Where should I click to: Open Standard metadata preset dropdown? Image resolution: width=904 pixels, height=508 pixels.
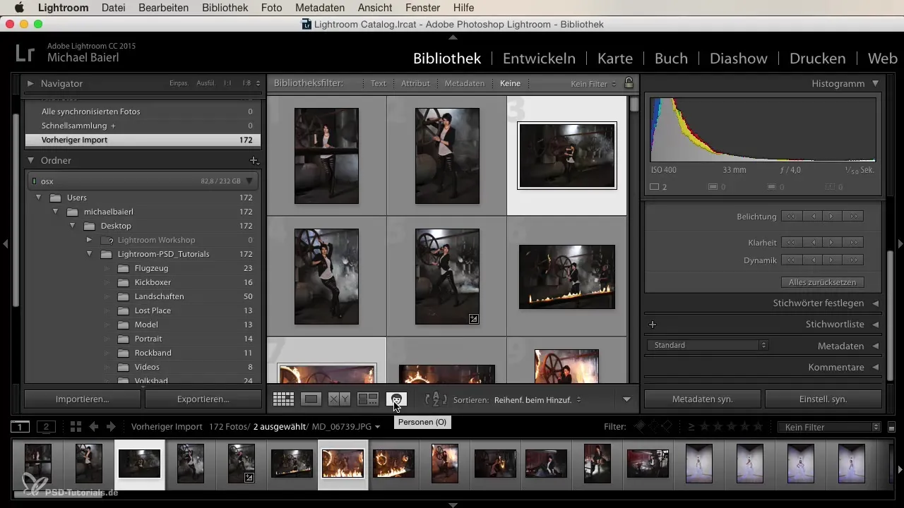pos(708,345)
